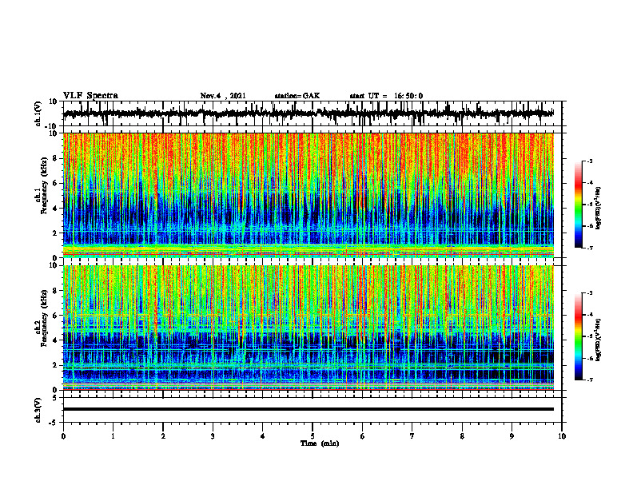Click the "-3" label on upper color scale

589,161
